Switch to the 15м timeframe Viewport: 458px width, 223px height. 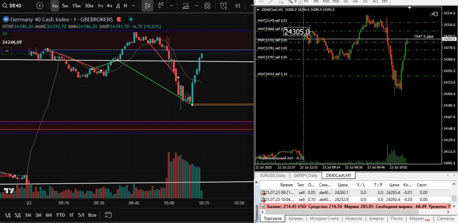coord(76,6)
